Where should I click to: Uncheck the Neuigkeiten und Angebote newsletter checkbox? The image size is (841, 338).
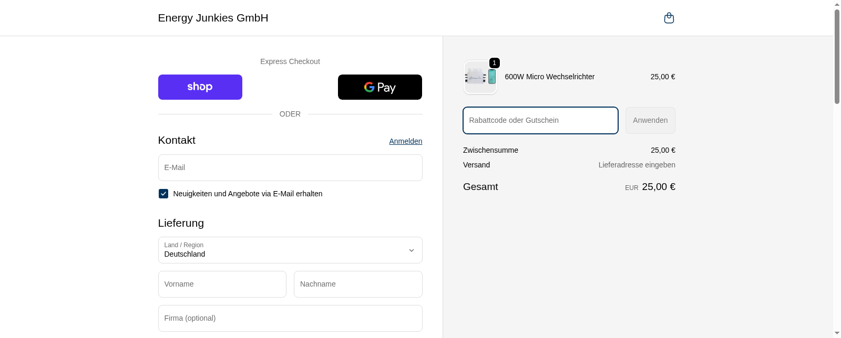click(163, 194)
